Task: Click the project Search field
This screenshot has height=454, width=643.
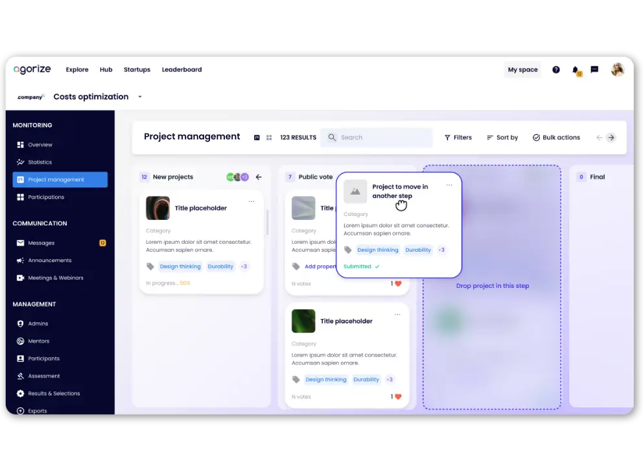Action: (x=377, y=137)
